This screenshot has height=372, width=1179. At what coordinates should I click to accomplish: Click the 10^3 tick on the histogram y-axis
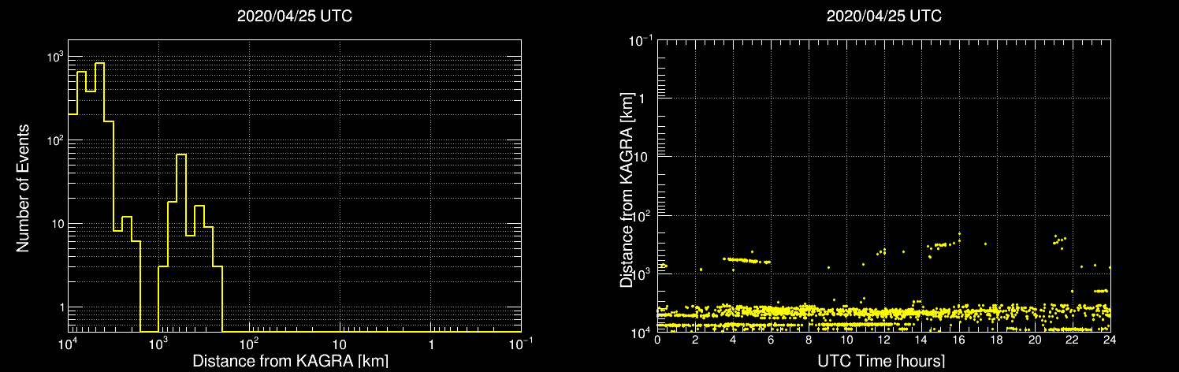pos(54,58)
